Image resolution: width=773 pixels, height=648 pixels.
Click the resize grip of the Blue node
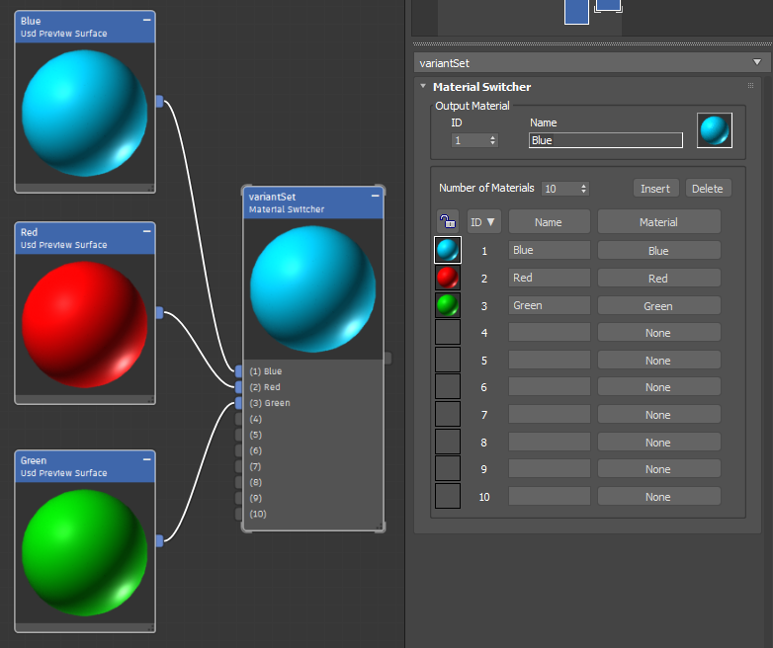click(x=150, y=189)
